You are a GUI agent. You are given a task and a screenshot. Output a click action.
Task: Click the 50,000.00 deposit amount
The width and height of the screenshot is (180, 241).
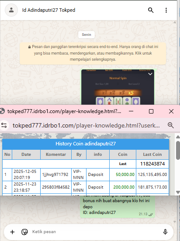(x=125, y=175)
